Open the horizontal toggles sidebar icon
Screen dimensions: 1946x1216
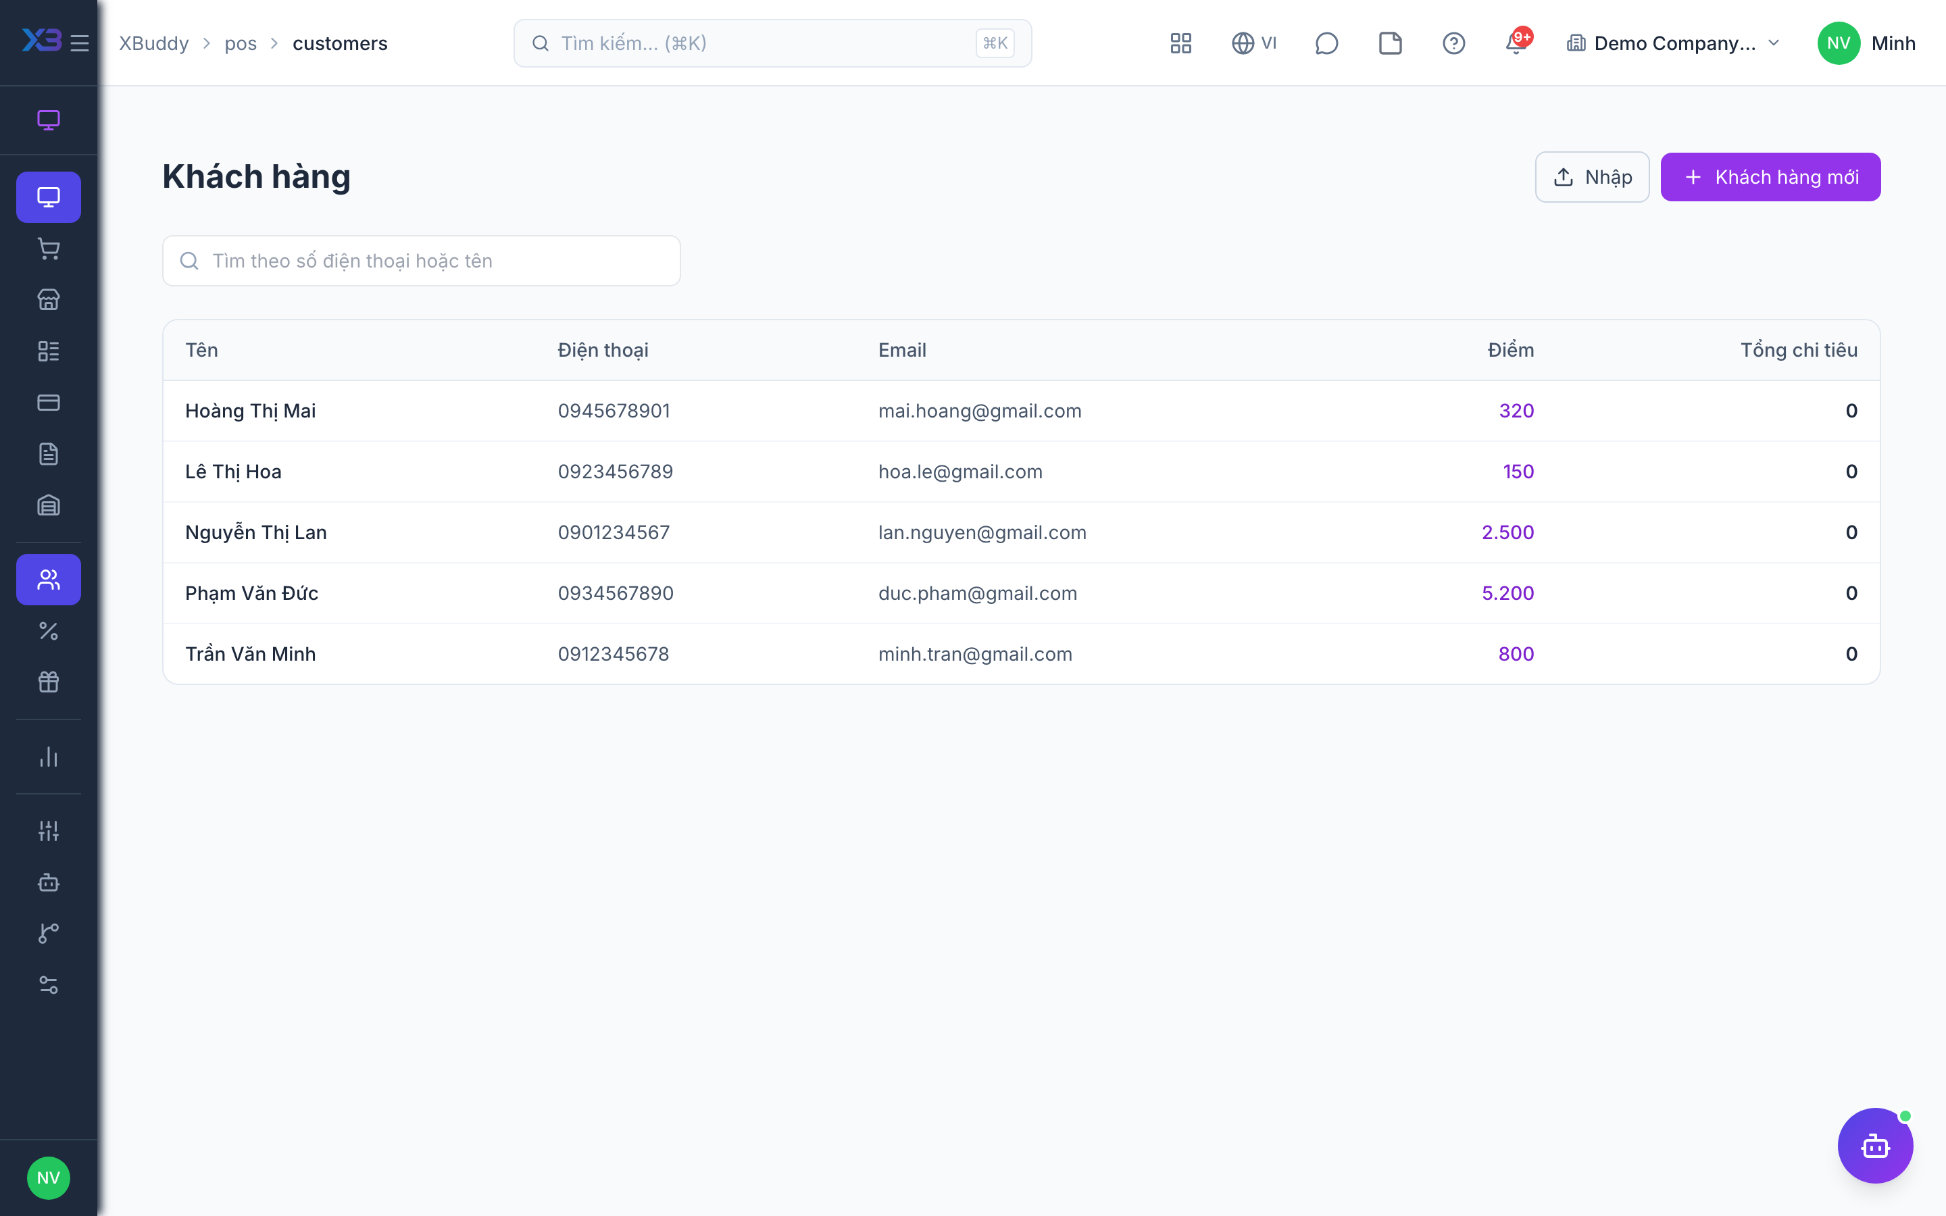(48, 985)
